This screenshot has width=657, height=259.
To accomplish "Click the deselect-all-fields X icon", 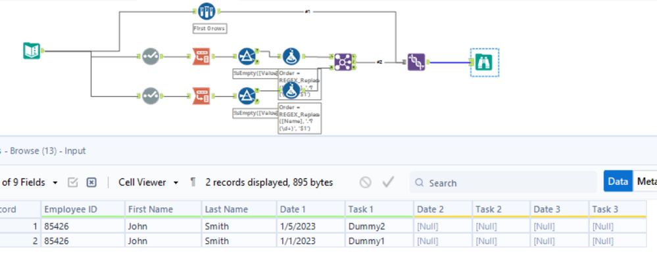I will click(x=92, y=182).
